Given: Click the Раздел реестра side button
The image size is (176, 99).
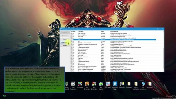Looking at the screenshot, I should [65, 42].
